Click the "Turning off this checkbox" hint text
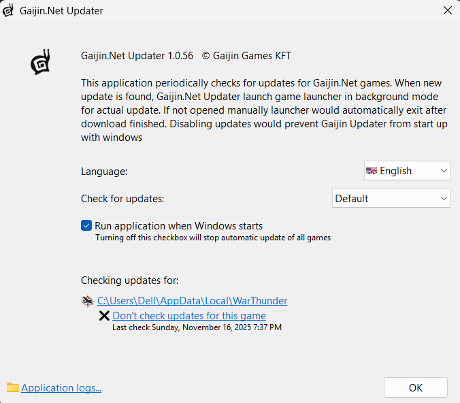Screen dimensions: 460x403 click(212, 238)
